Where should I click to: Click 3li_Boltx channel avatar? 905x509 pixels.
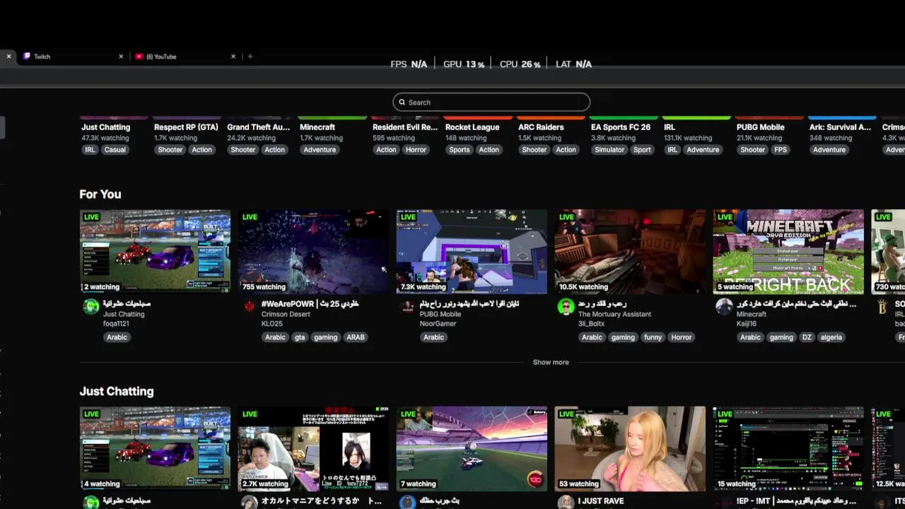(x=566, y=306)
